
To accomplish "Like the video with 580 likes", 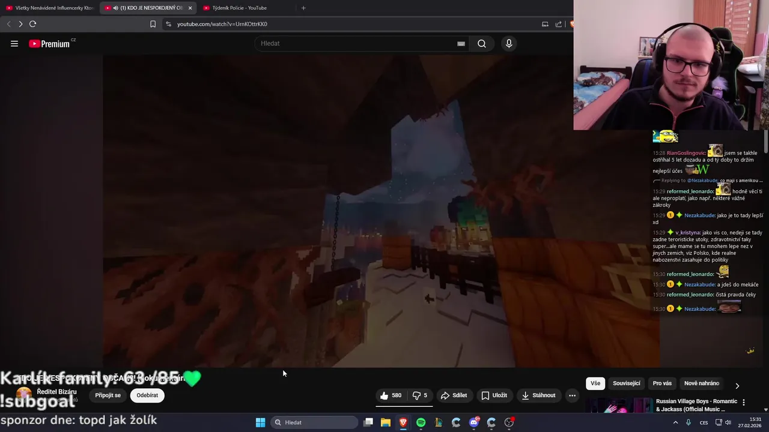I will pos(391,395).
